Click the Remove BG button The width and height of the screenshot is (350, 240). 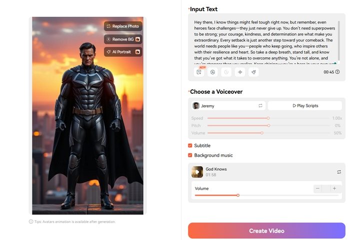tap(123, 39)
